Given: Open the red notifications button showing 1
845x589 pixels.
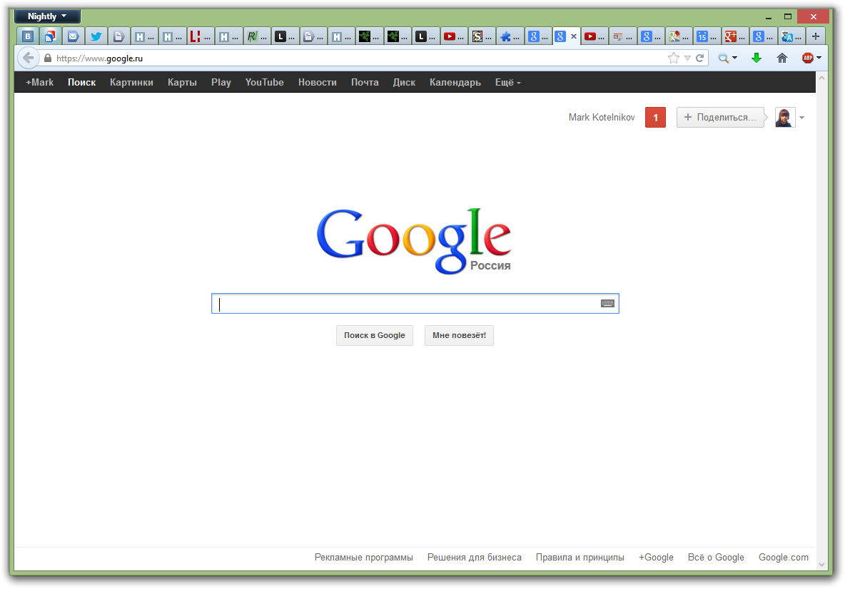Looking at the screenshot, I should click(x=655, y=118).
